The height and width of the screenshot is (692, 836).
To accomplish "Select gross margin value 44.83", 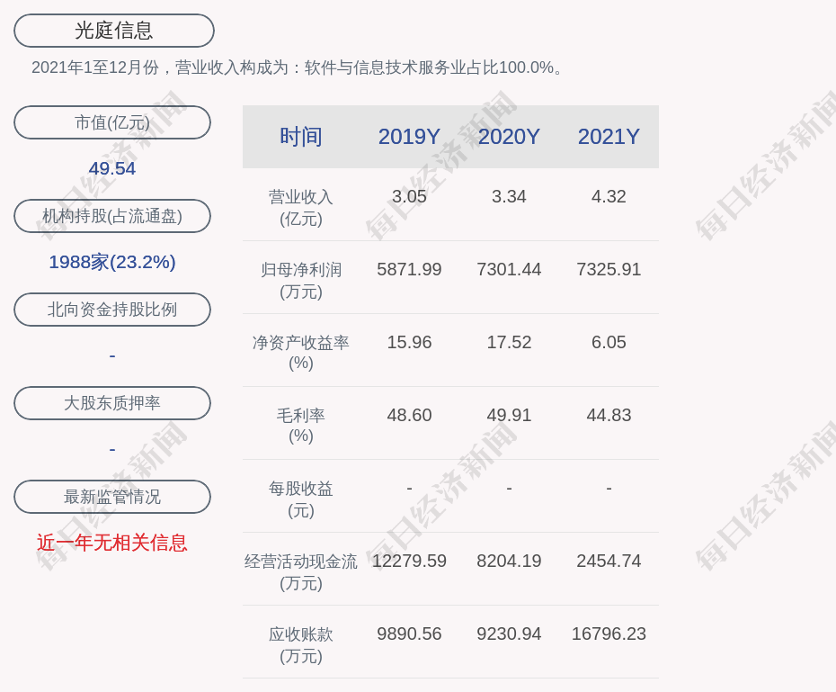I will 609,415.
